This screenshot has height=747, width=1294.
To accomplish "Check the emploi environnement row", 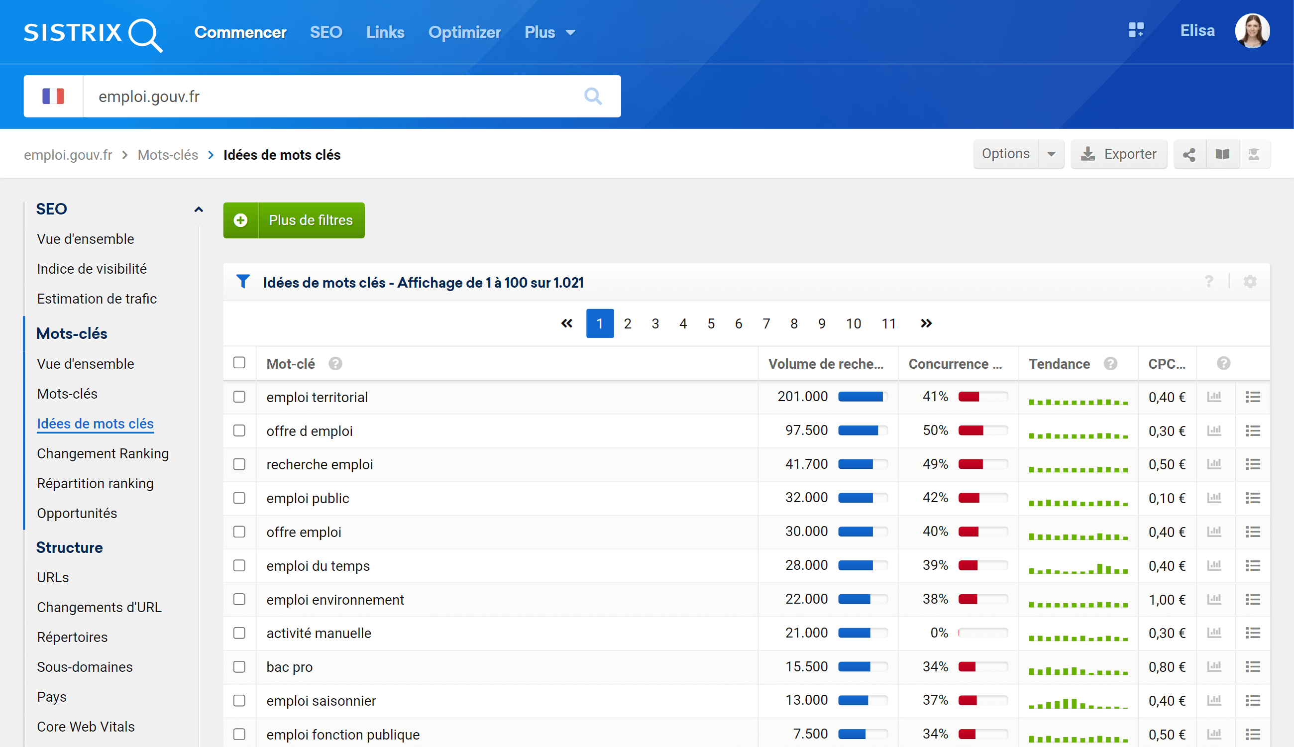I will tap(239, 599).
